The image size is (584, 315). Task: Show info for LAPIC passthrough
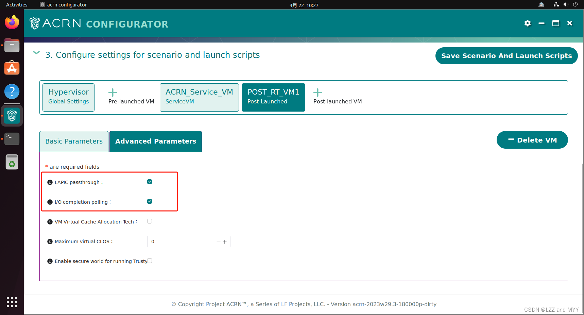point(50,182)
